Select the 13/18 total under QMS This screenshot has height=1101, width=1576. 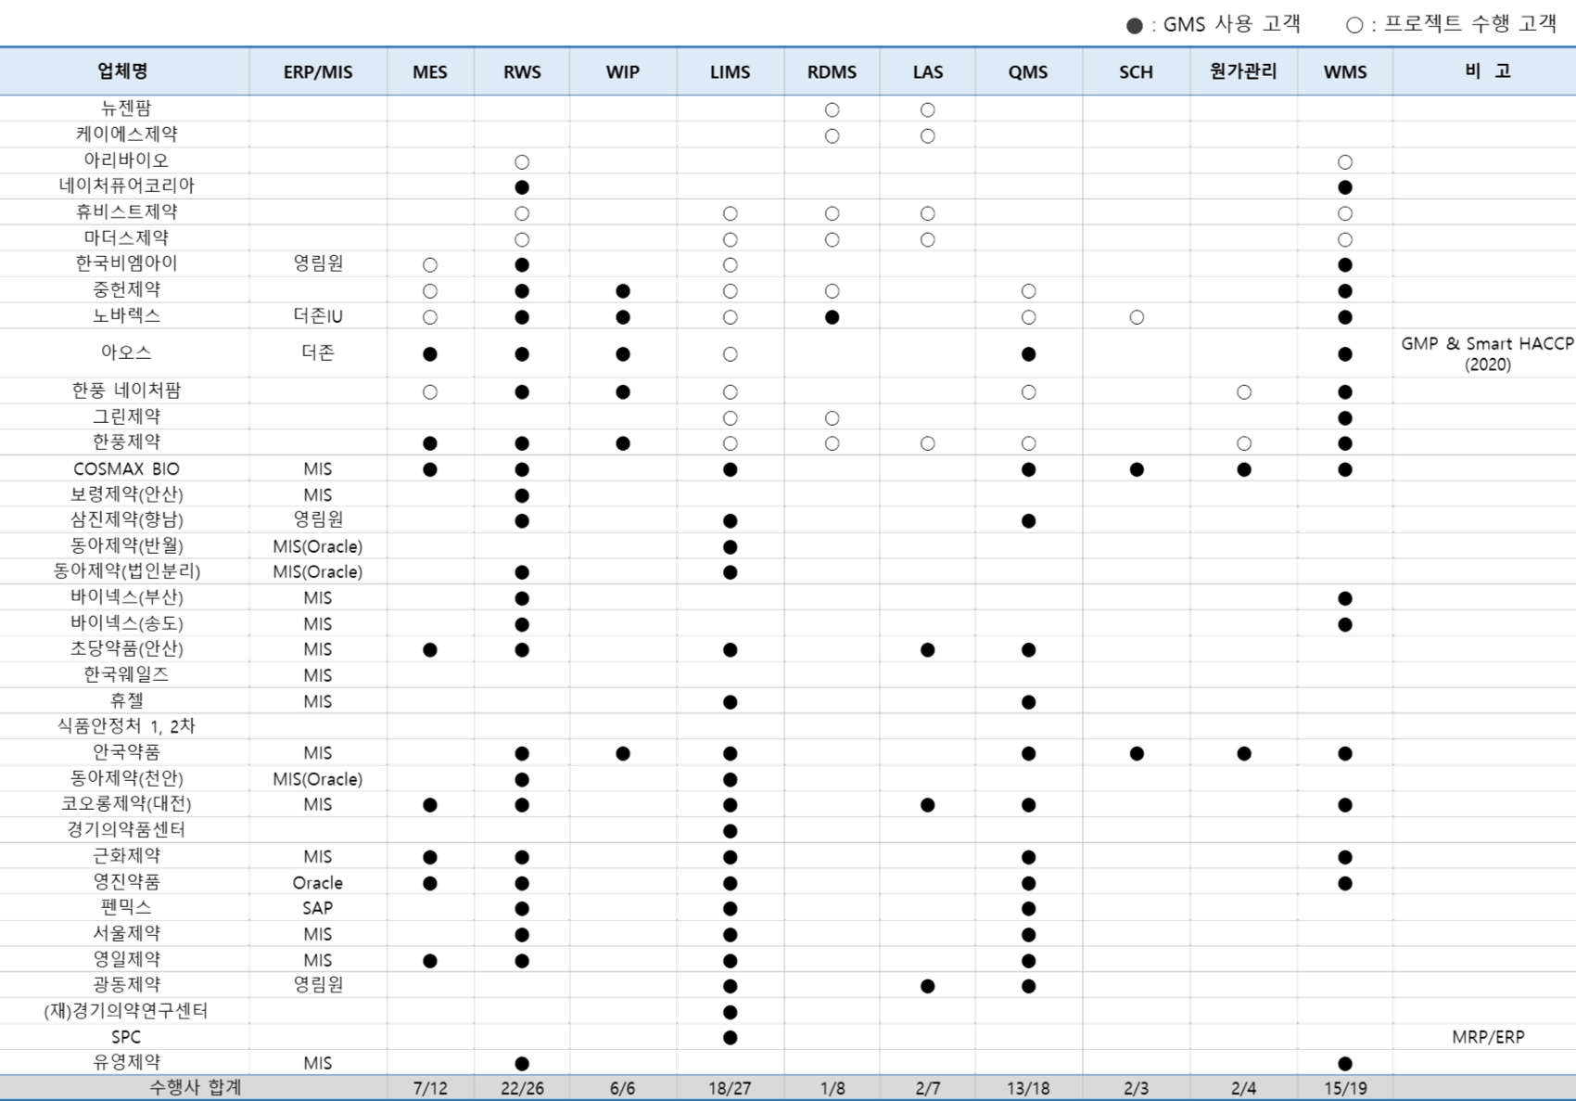click(1028, 1088)
